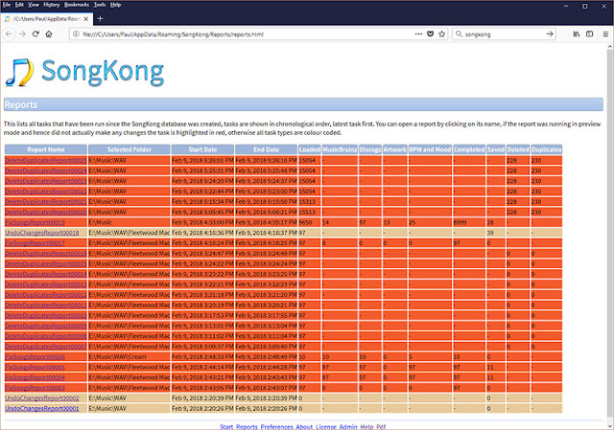
Task: Bookmark this page with the star icon
Action: (442, 34)
